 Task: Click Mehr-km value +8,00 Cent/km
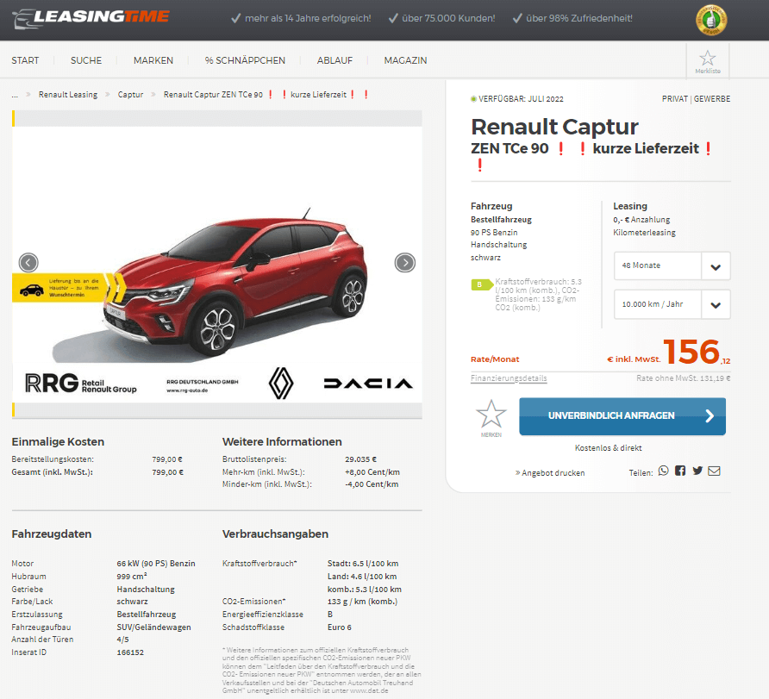(372, 472)
